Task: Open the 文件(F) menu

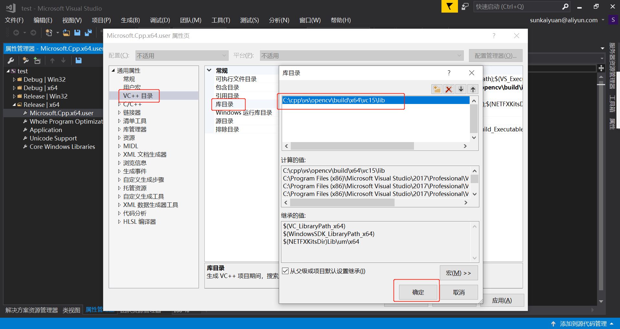Action: [x=14, y=20]
